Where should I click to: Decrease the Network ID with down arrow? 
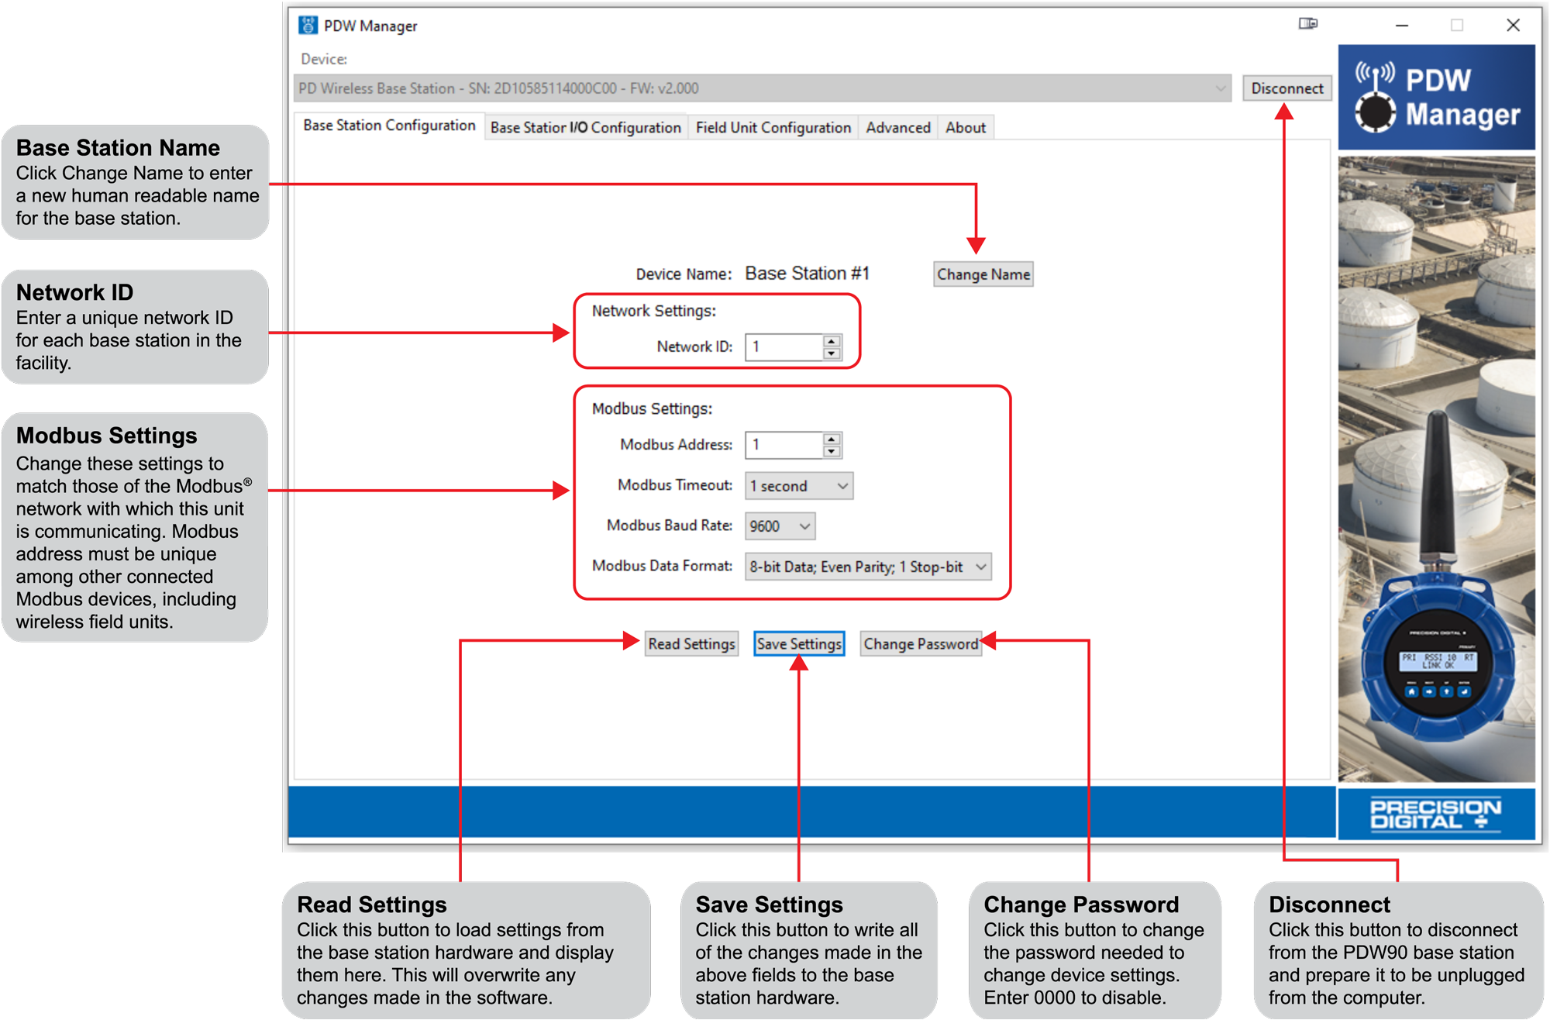[x=832, y=353]
